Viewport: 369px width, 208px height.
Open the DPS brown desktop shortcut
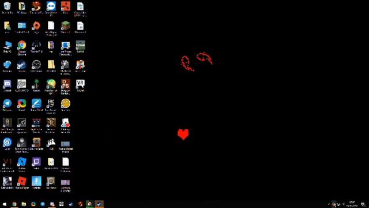[x=66, y=84]
